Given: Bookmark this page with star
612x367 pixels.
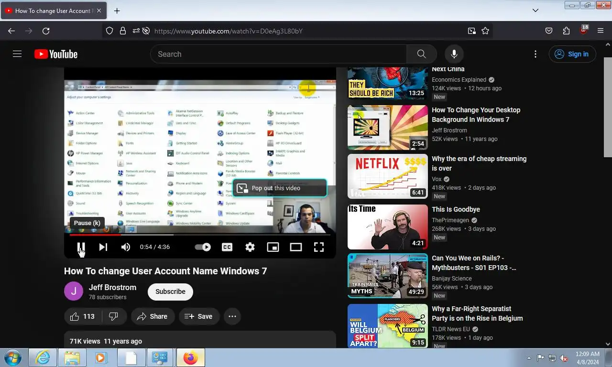Looking at the screenshot, I should tap(485, 31).
